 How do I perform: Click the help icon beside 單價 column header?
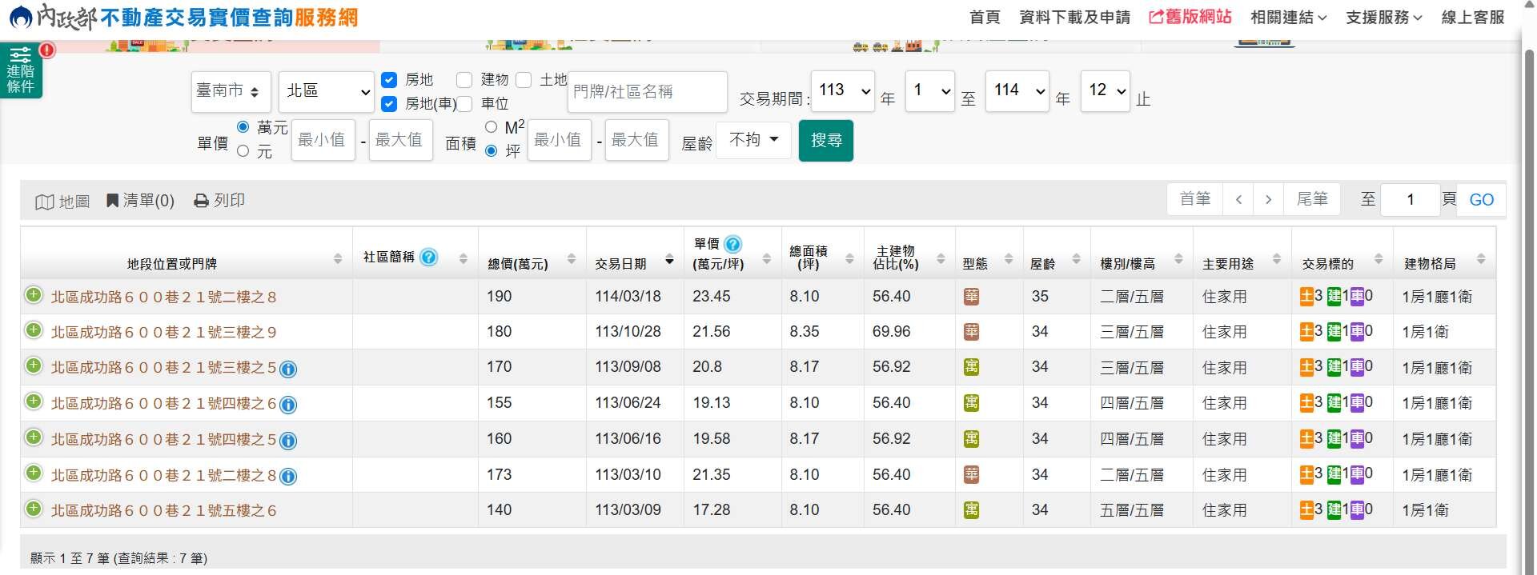[732, 244]
